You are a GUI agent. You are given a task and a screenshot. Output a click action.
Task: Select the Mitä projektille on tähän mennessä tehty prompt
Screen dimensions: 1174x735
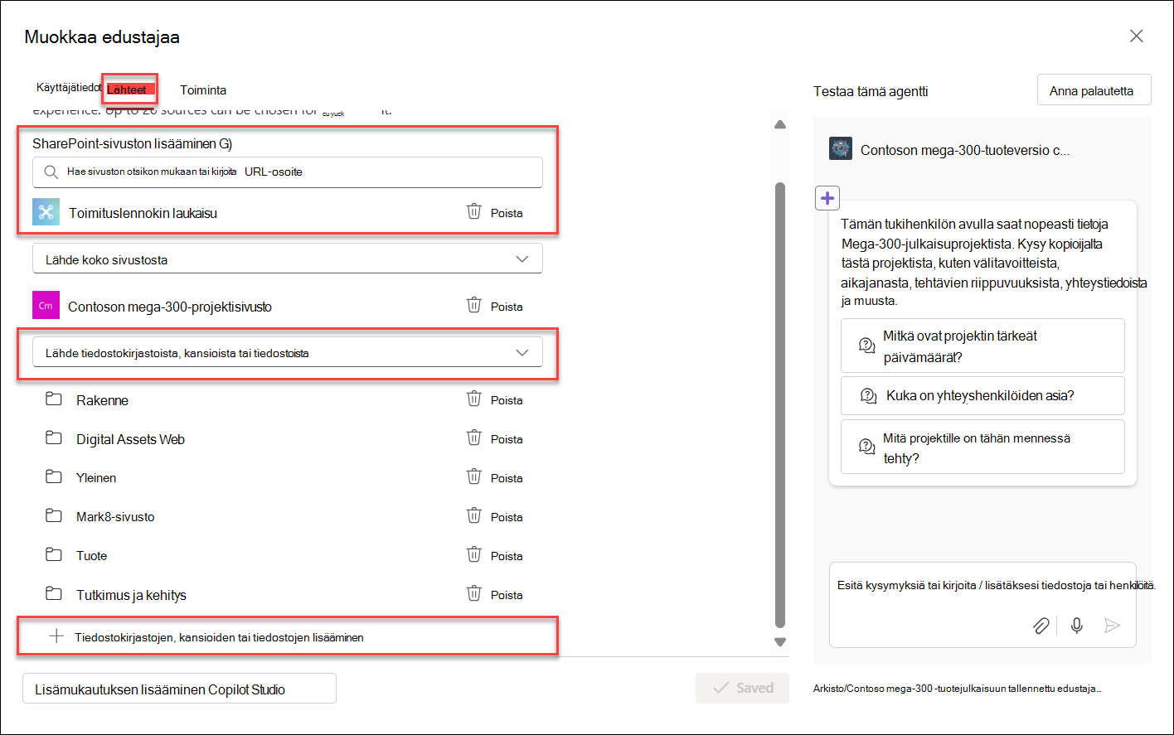pos(982,447)
